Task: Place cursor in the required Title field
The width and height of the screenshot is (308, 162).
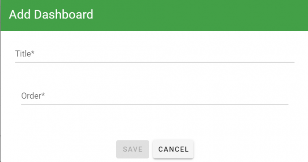Action: [154, 54]
